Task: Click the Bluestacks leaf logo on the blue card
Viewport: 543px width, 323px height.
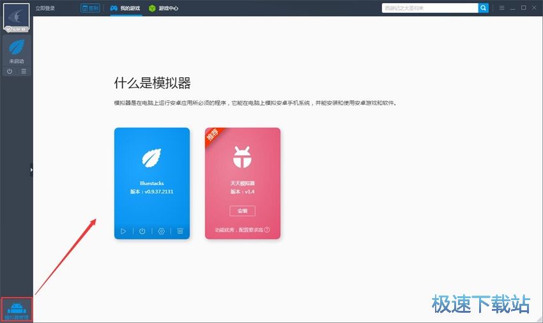Action: tap(151, 158)
